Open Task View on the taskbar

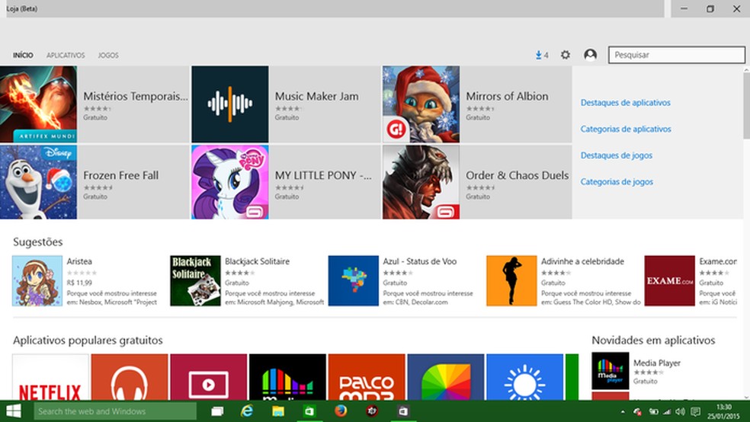(217, 411)
